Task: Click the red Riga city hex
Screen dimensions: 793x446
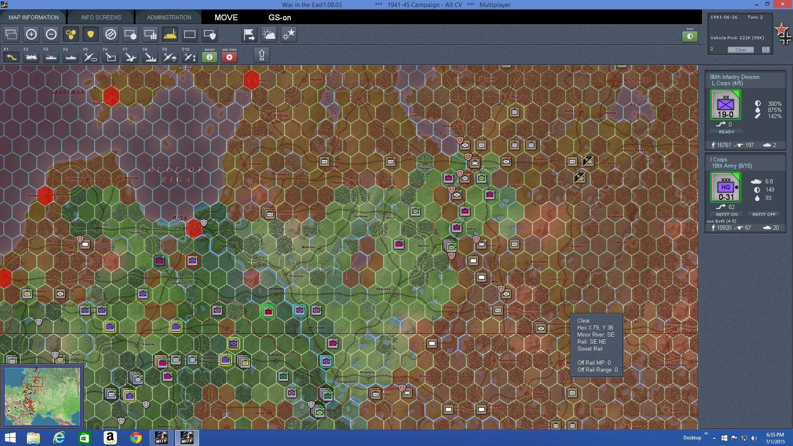Action: [x=193, y=228]
